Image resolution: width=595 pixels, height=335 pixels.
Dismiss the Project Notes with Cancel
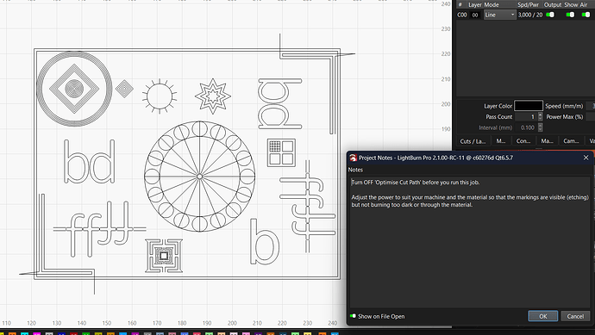(x=575, y=316)
